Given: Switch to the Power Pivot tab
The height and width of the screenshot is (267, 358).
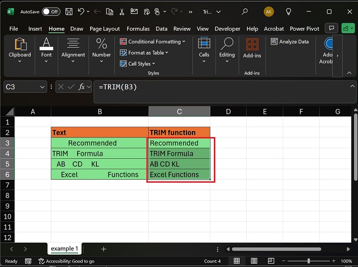Looking at the screenshot, I should 305,29.
